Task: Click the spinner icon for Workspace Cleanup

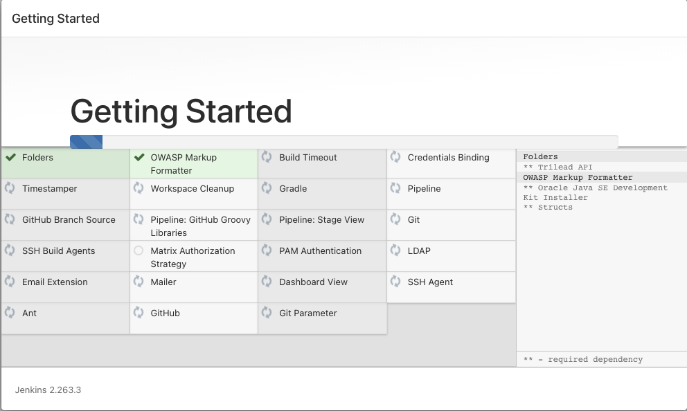Action: click(139, 188)
